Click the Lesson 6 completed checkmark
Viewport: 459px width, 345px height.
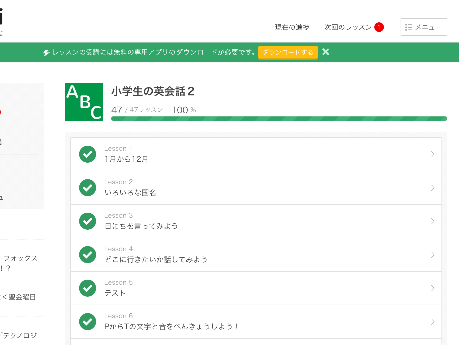point(88,322)
